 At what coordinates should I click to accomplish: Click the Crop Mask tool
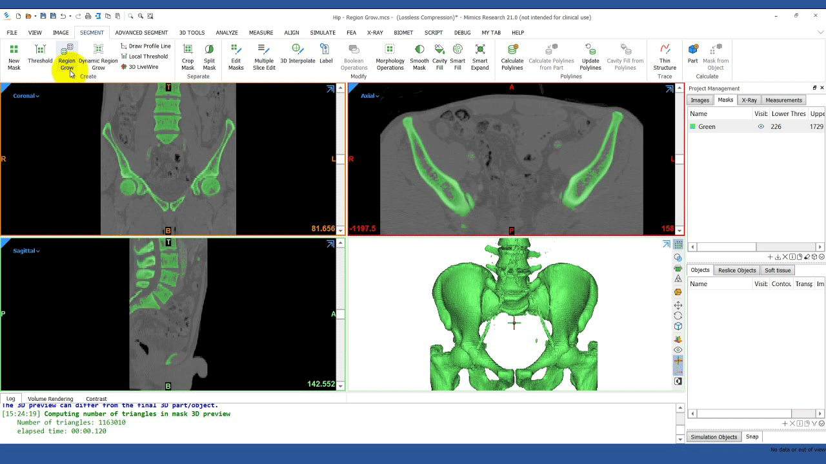coord(188,56)
